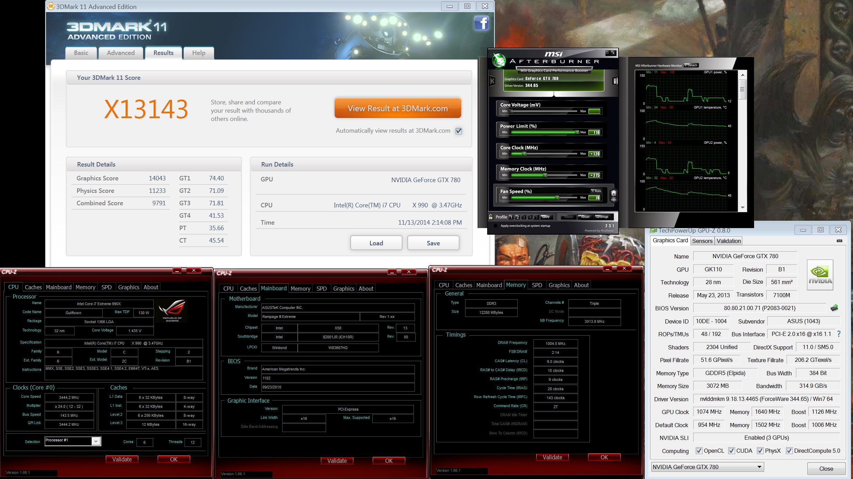Open the 3DMark Help tab
Viewport: 853px width, 479px height.
point(199,53)
